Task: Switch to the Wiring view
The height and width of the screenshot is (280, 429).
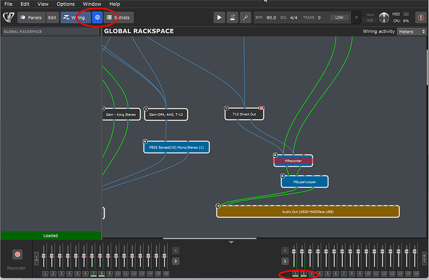Action: click(75, 17)
